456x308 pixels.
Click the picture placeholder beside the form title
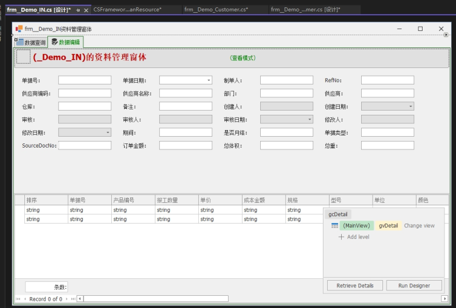tap(23, 57)
